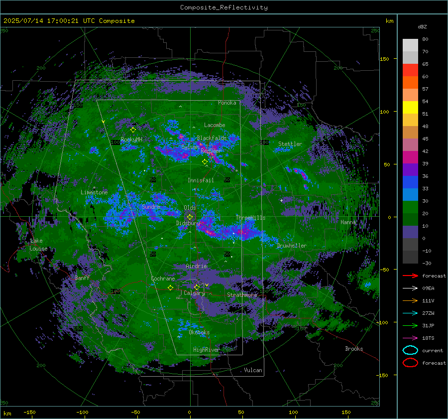Click the Didsbury city label
This screenshot has width=448, height=419.
188,223
